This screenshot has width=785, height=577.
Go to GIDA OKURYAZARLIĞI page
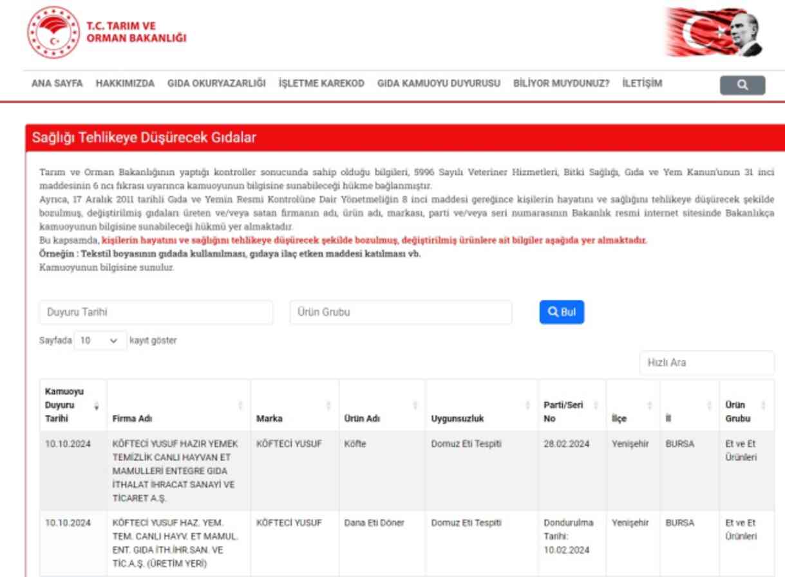216,84
